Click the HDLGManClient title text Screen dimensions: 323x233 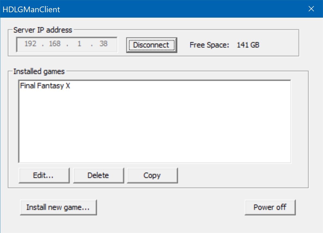[31, 10]
